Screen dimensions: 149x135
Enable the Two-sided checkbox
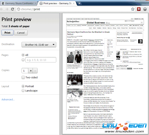(x=23, y=77)
